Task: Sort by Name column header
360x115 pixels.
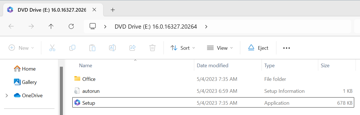Action: pos(85,66)
